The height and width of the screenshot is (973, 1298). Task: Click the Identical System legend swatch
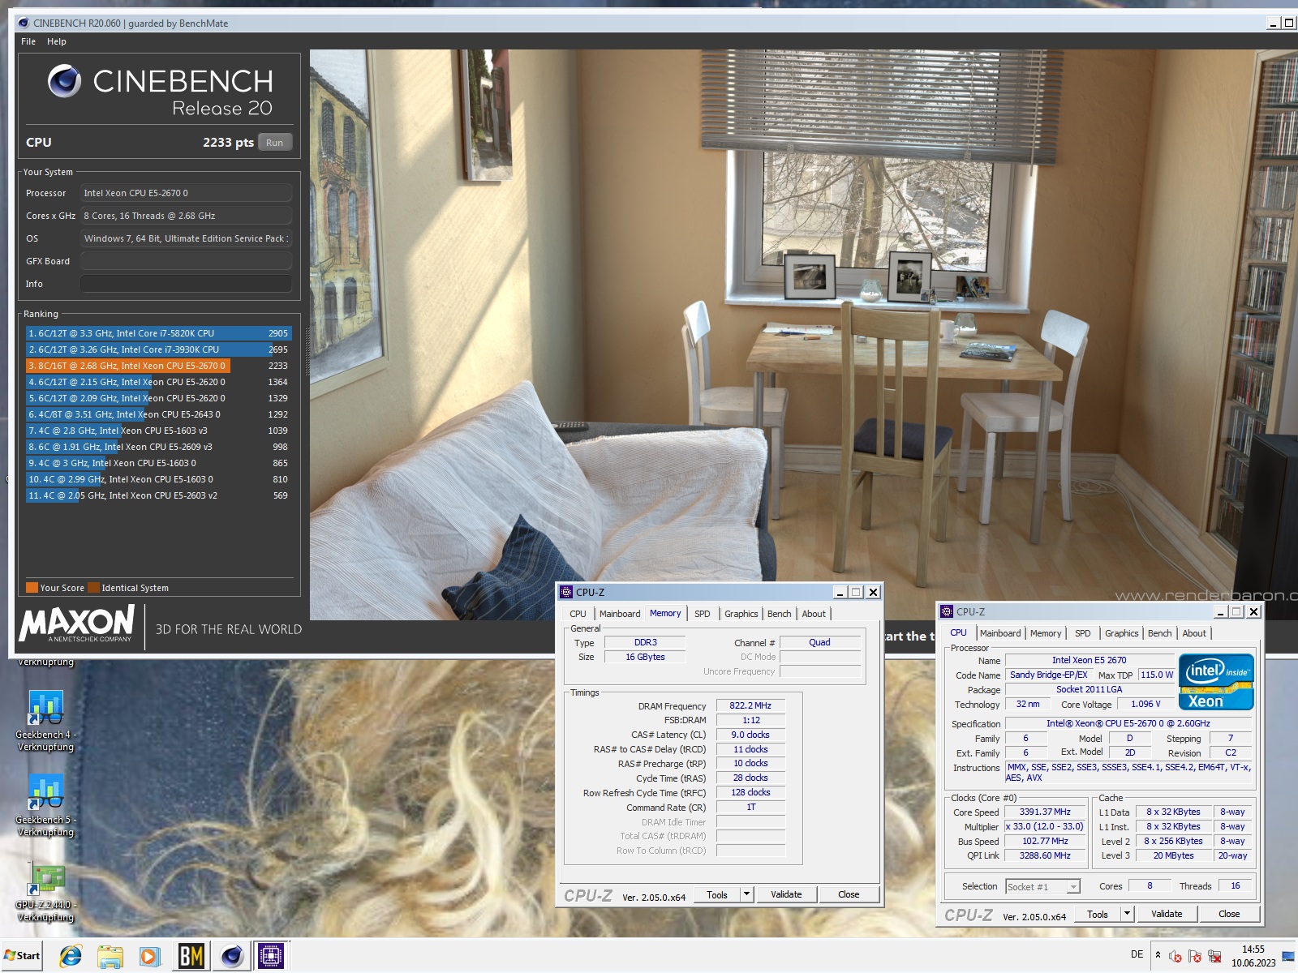[x=94, y=588]
